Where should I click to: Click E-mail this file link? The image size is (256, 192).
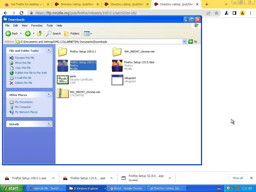[23, 78]
